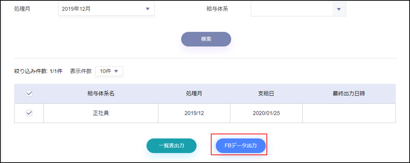Click the 2019/12 cell in the row
410x163 pixels.
[194, 113]
